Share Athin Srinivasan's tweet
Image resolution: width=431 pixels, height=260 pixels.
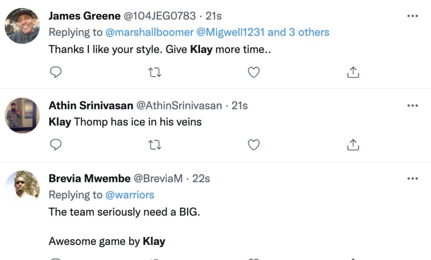pos(353,145)
